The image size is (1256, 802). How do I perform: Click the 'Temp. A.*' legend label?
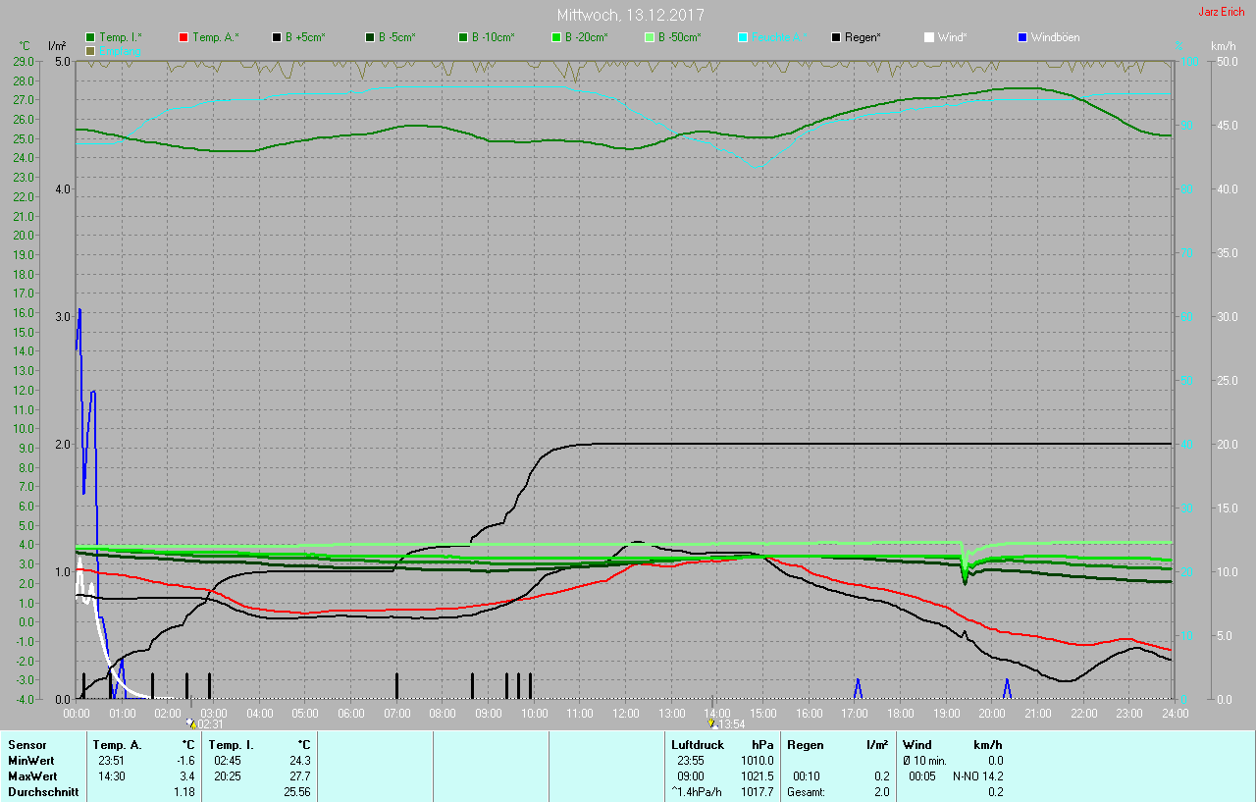pyautogui.click(x=216, y=37)
